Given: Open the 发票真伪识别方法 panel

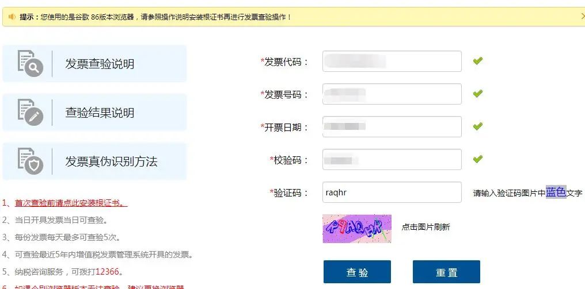Looking at the screenshot, I should 94,161.
